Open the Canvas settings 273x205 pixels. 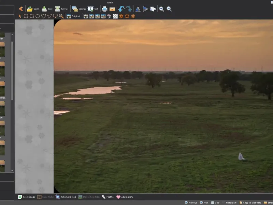[x=78, y=9]
